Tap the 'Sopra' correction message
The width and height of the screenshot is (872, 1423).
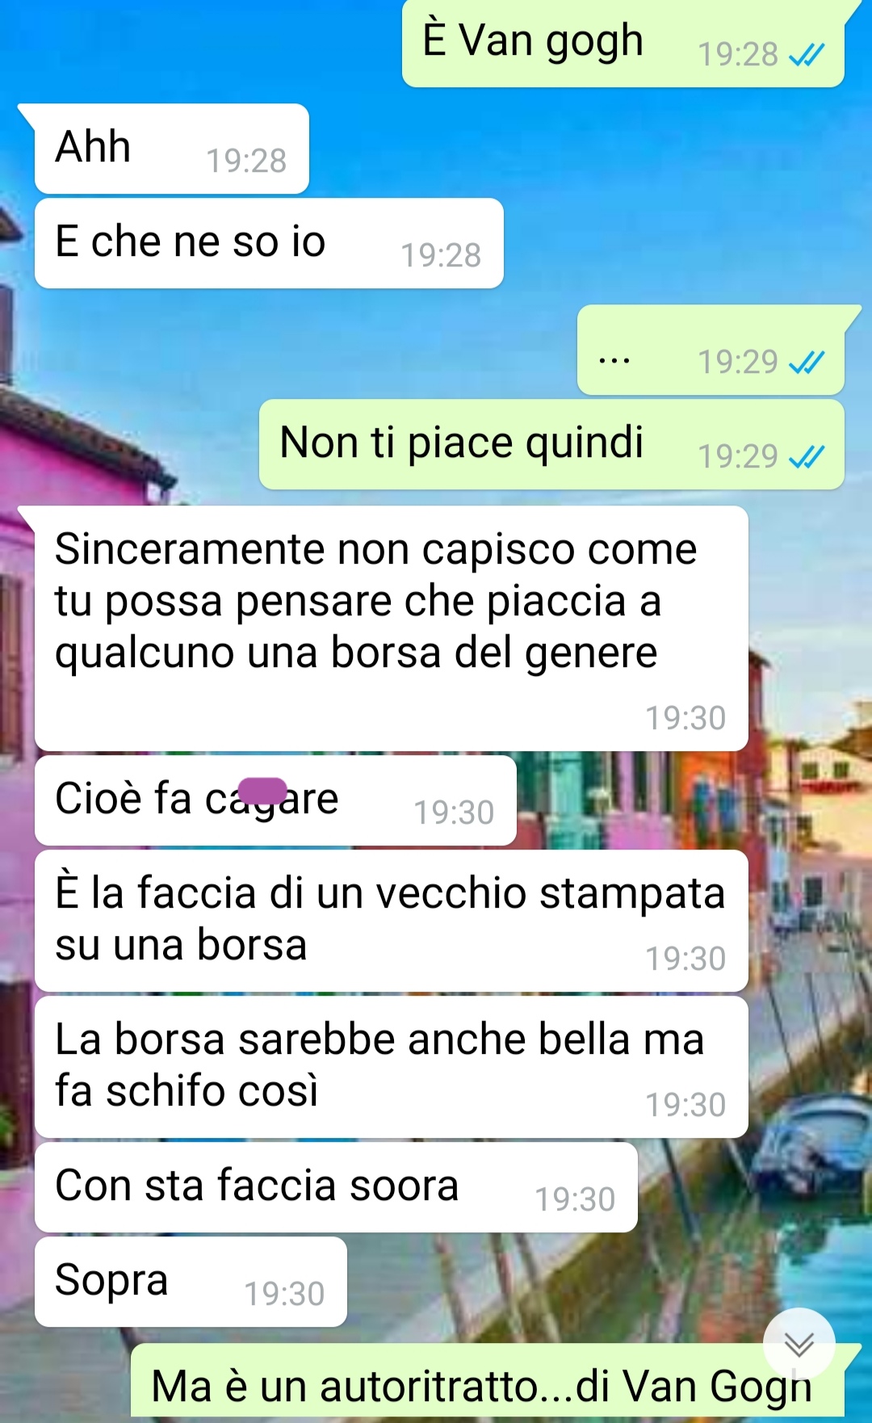point(191,1282)
